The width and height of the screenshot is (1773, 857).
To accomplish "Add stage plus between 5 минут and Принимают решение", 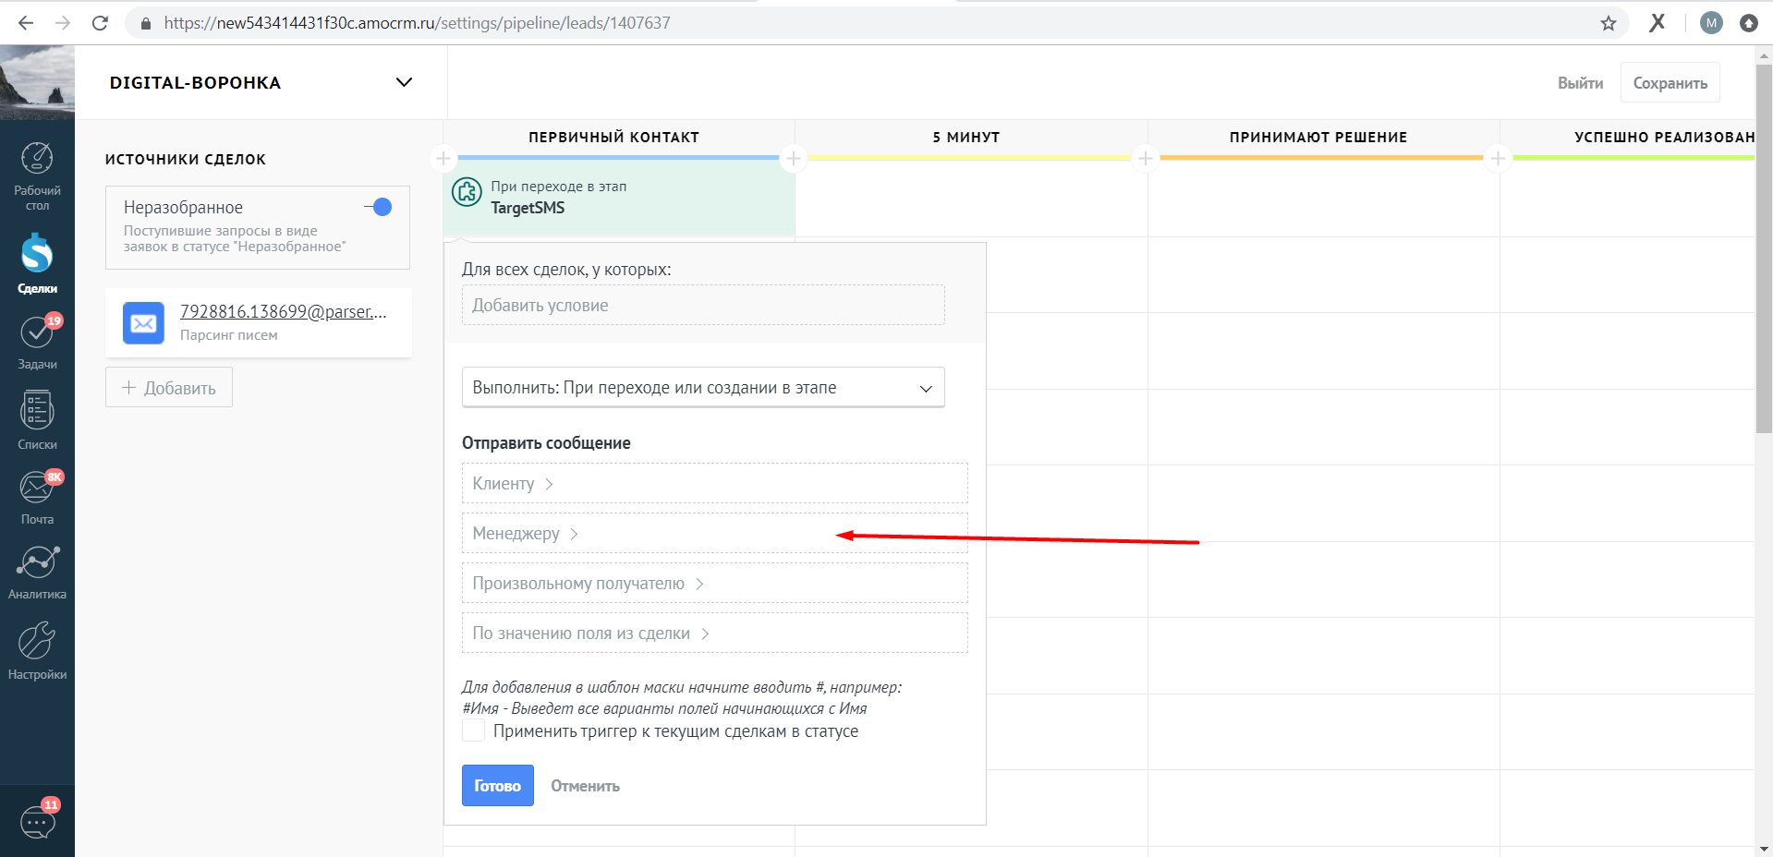I will point(1146,159).
